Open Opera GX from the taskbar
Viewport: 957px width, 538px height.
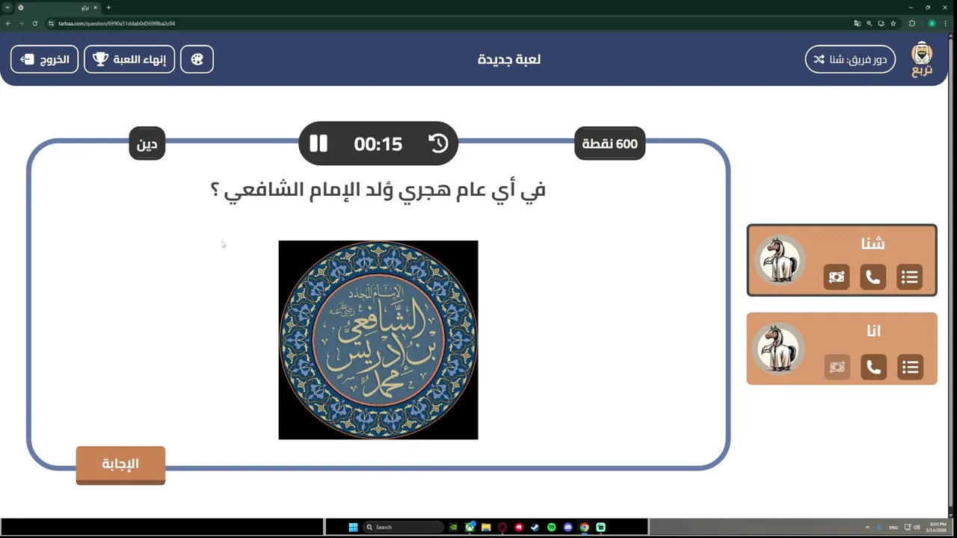pos(502,527)
